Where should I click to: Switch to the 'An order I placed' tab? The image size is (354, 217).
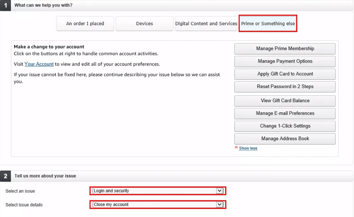point(85,23)
